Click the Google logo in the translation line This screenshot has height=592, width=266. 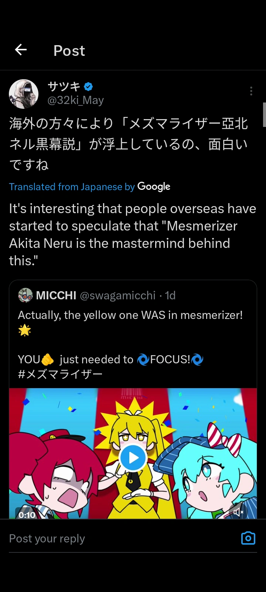coord(154,186)
